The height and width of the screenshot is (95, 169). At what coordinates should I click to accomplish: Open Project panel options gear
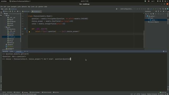click(18, 11)
